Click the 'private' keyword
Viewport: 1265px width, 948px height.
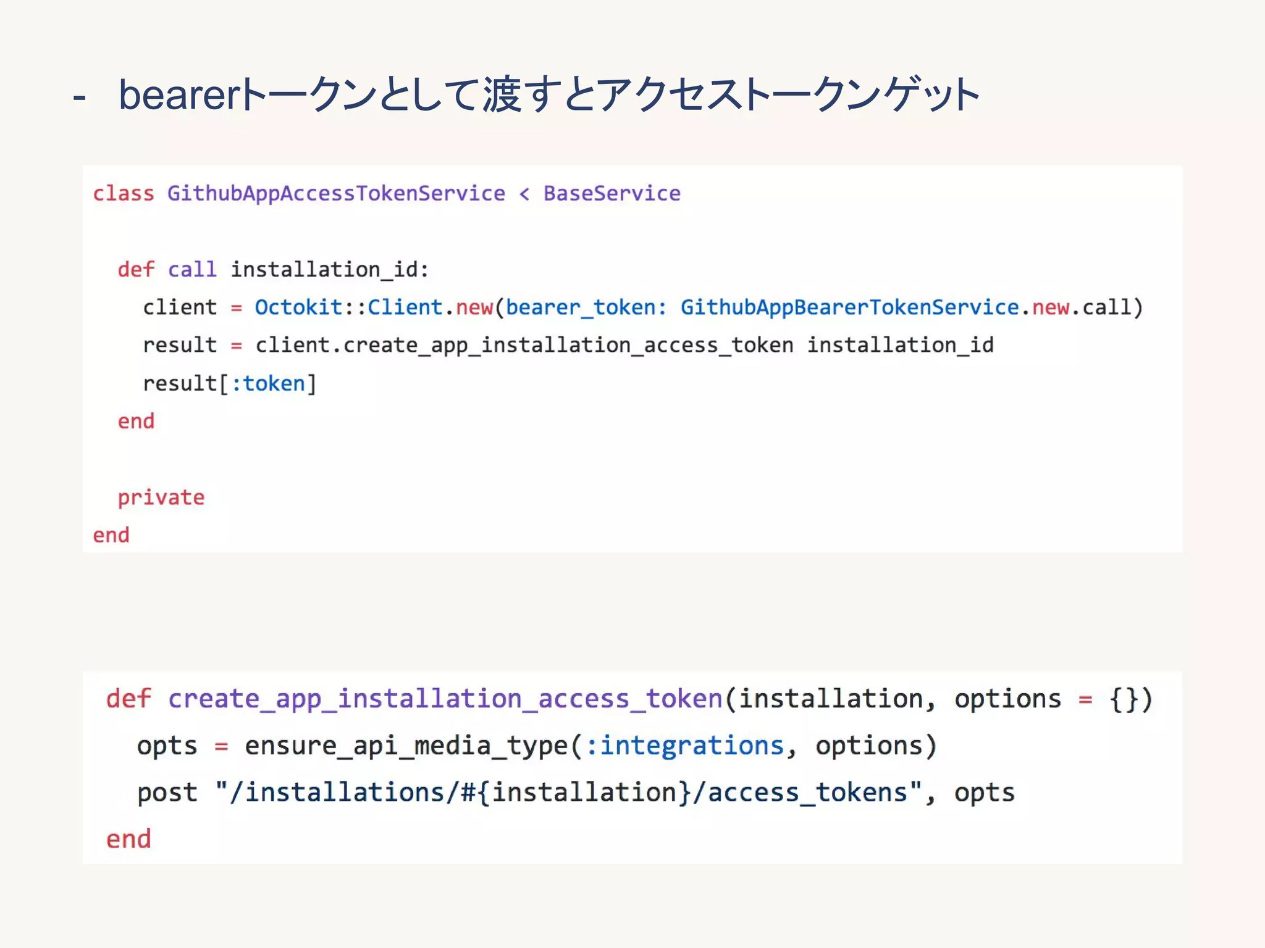(161, 497)
